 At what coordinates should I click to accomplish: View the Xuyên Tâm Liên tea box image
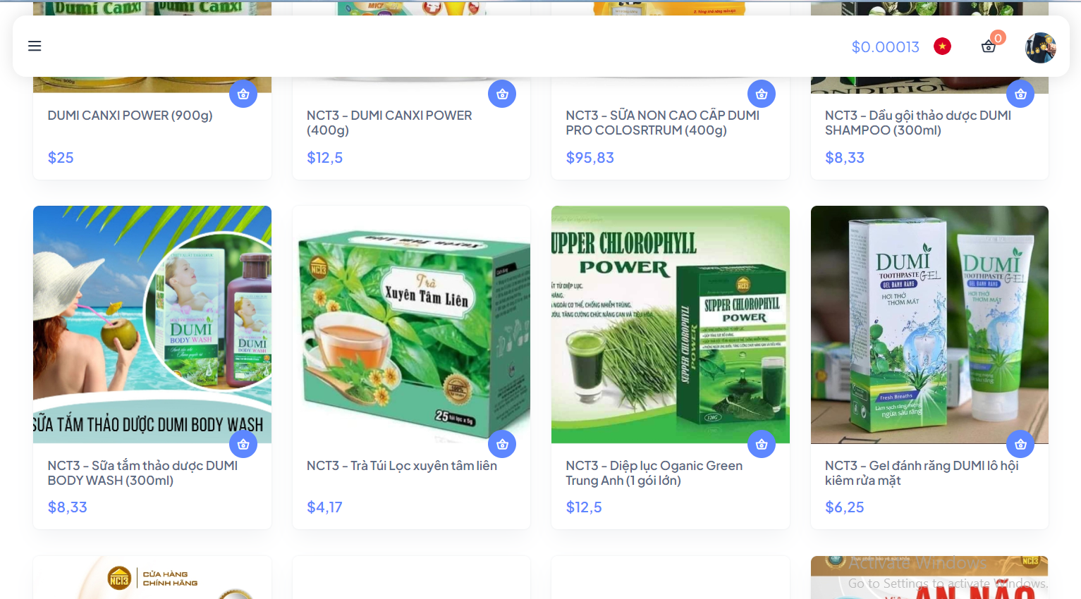[411, 324]
